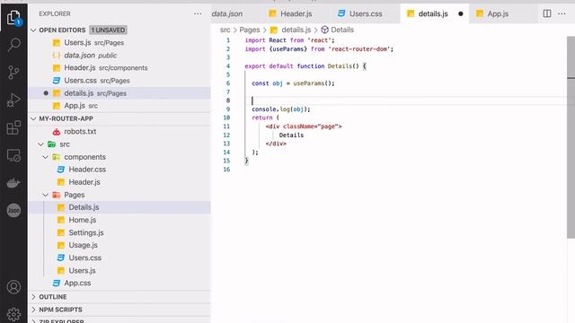575x323 pixels.
Task: Open Home.js in Pages folder
Action: 119,220
